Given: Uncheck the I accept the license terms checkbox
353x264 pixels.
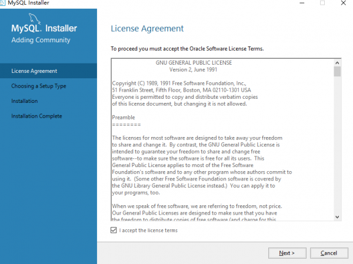Looking at the screenshot, I should (x=114, y=230).
